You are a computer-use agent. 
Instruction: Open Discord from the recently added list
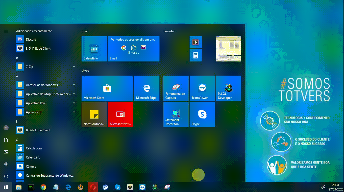(x=46, y=40)
